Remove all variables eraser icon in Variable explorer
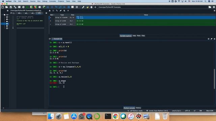 [61, 10]
